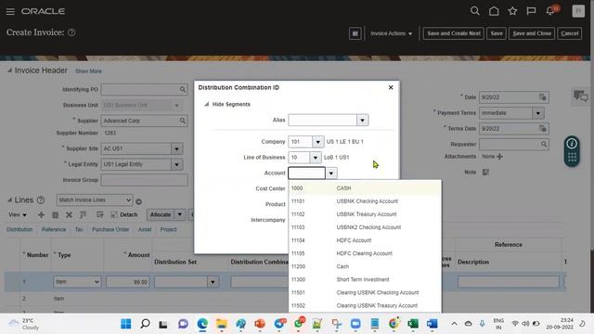Screen dimensions: 594x334
Task: Click search icon in Identifying PO field
Action: [183, 89]
